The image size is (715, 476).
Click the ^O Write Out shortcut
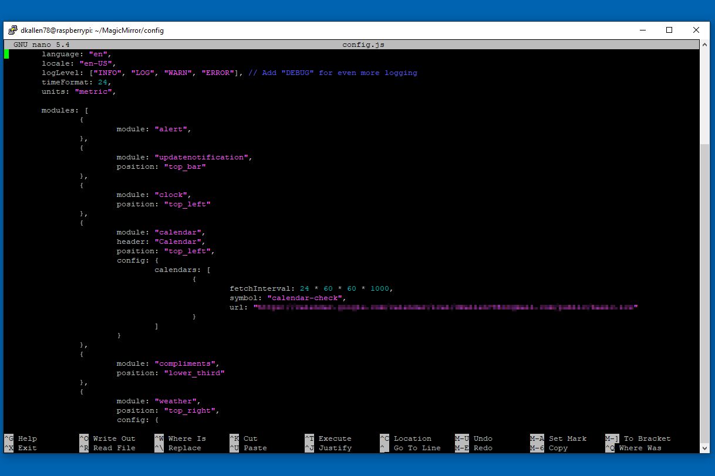pos(107,438)
